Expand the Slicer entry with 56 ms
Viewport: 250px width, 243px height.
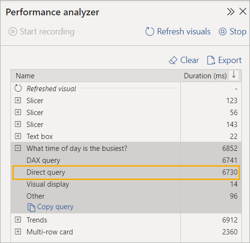point(18,112)
